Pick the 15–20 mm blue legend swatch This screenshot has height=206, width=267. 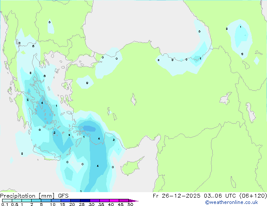(65, 201)
